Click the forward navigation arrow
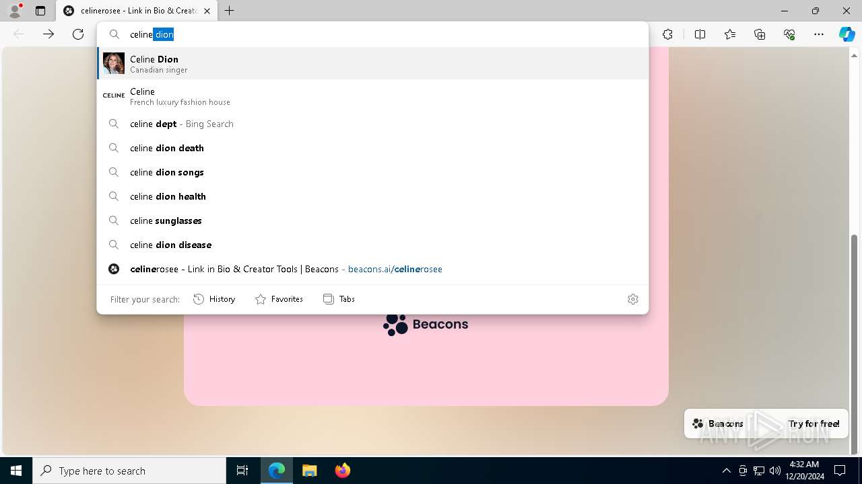 [x=48, y=34]
